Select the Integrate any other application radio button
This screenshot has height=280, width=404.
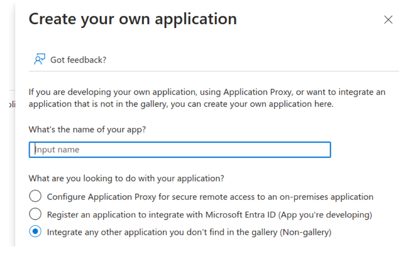coord(35,232)
